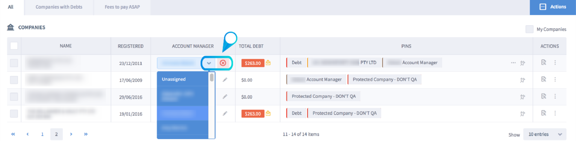Collapse the account manager dropdown chevron

[209, 63]
